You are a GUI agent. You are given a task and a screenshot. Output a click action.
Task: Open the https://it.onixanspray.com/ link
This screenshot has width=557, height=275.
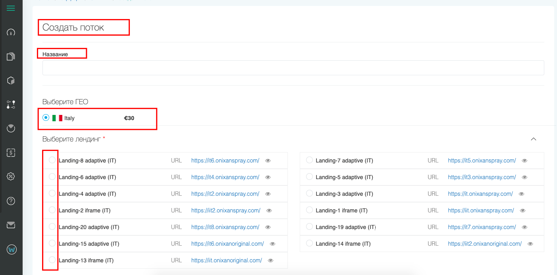tap(480, 194)
